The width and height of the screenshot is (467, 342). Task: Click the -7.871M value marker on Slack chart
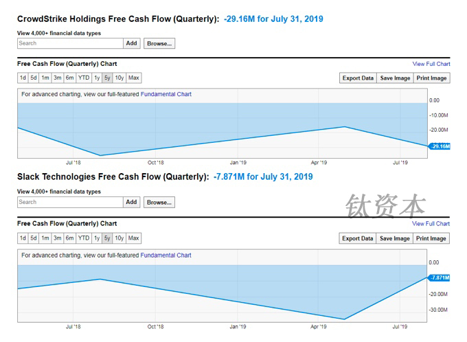439,277
